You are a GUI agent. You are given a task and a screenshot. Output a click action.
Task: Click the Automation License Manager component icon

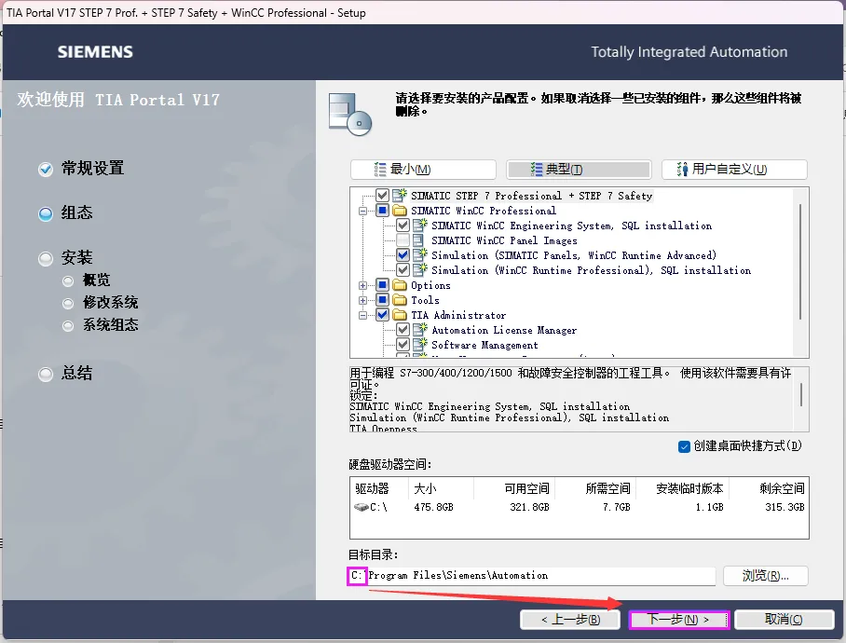click(x=420, y=330)
